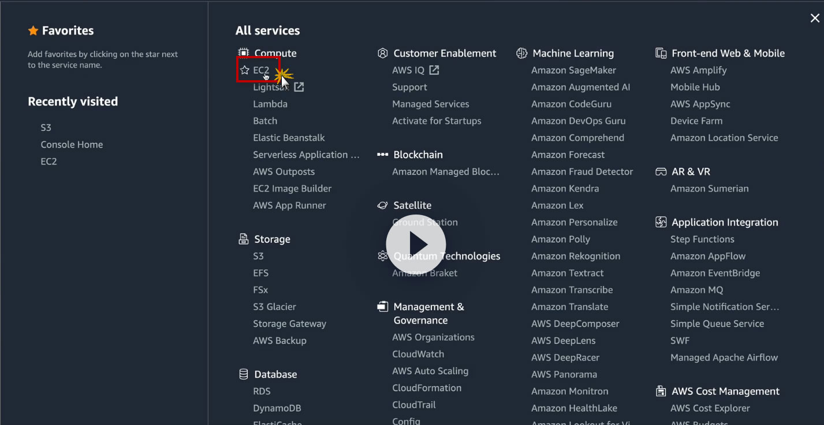
Task: Click the Front-end Web & Mobile icon
Action: tap(661, 53)
